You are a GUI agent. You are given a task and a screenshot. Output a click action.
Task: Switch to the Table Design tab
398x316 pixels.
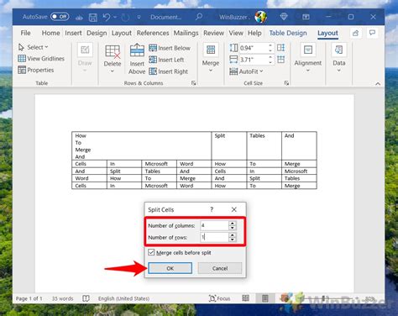pyautogui.click(x=288, y=33)
